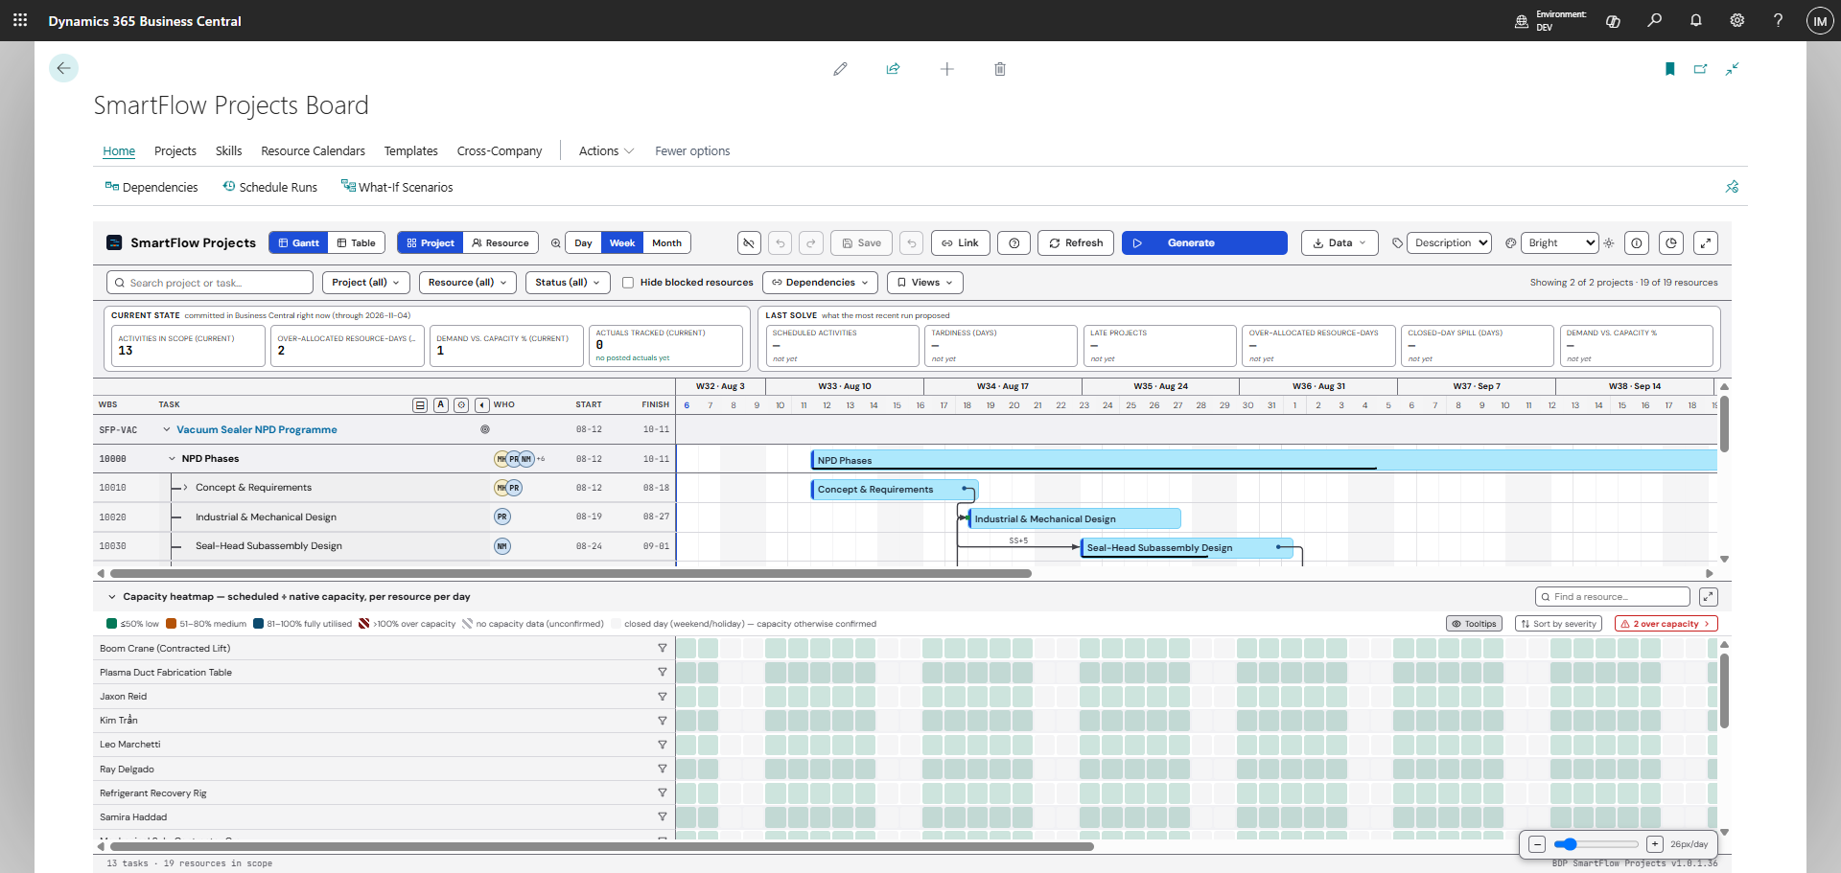Click the share icon on the page header

point(893,69)
